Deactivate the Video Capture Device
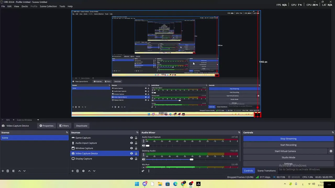The image size is (335, 188). 82,126
